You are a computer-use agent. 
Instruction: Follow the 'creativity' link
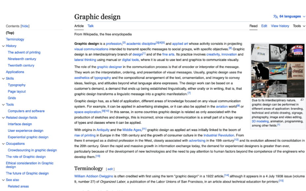pyautogui.click(x=213, y=54)
